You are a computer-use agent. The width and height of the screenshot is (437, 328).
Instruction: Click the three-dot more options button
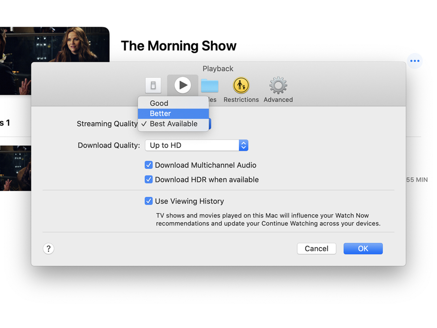click(x=415, y=61)
